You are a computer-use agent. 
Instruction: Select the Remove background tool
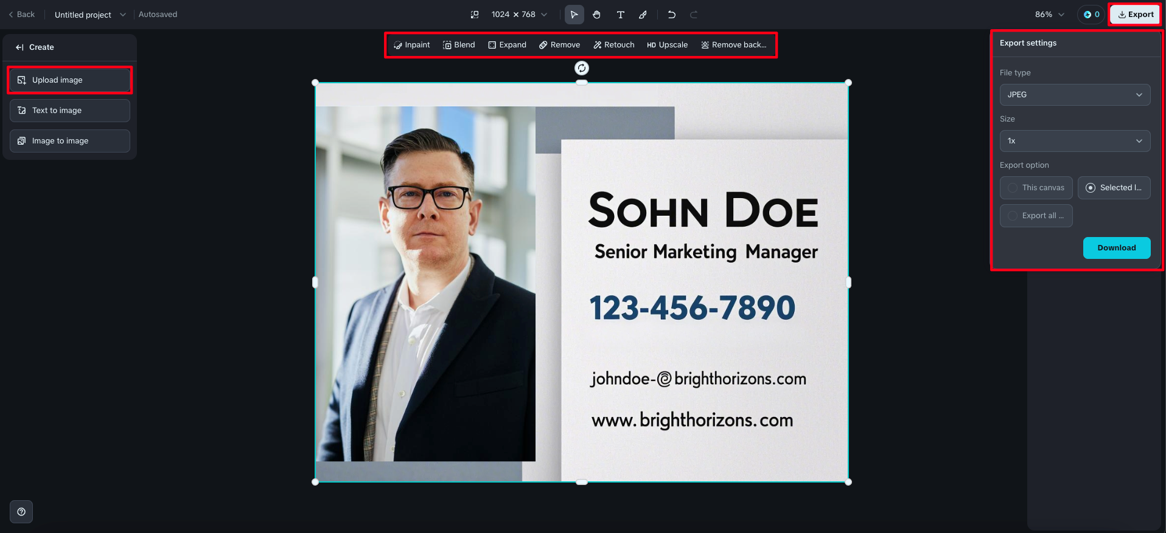click(x=734, y=45)
